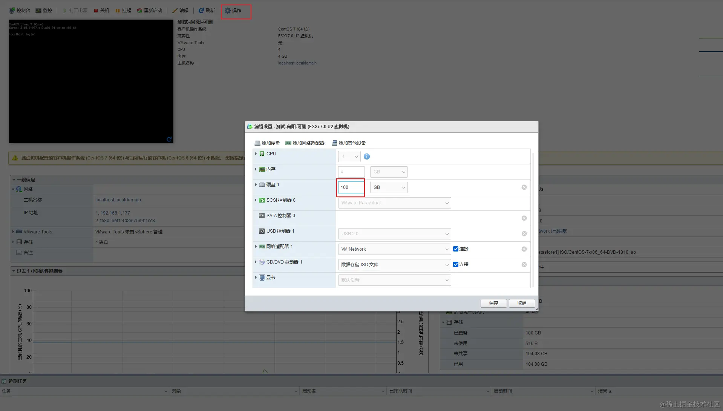
Task: Expand the CD/DVD 驱动器 1 row
Action: (256, 262)
